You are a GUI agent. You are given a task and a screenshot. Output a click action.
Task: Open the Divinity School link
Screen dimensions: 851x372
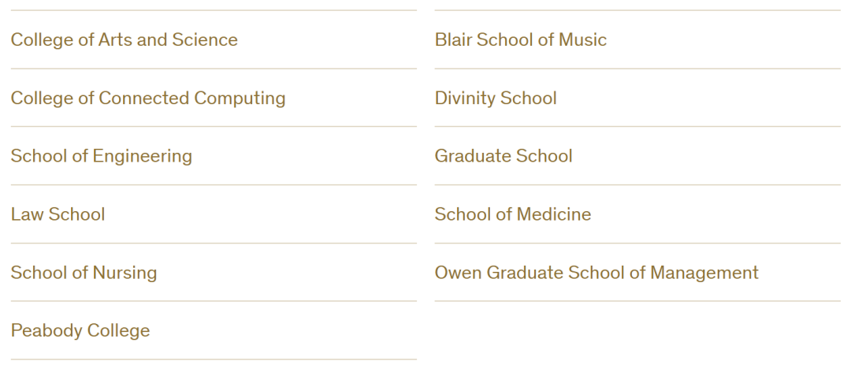point(496,98)
